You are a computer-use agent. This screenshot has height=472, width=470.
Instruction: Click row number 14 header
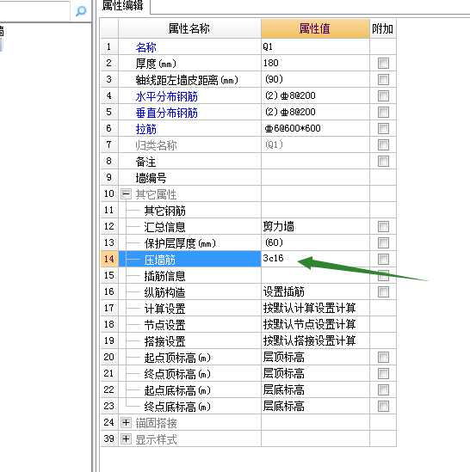[109, 259]
